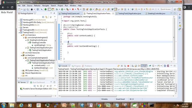
Task: Open the Navigate menu
Action: [x=46, y=5]
